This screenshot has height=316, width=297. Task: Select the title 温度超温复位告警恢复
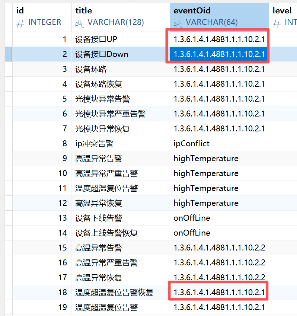point(114,293)
